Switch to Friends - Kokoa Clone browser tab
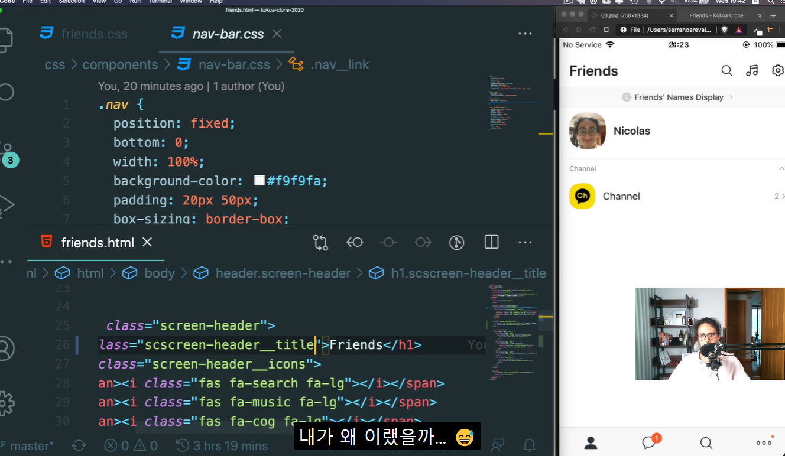 pyautogui.click(x=716, y=15)
